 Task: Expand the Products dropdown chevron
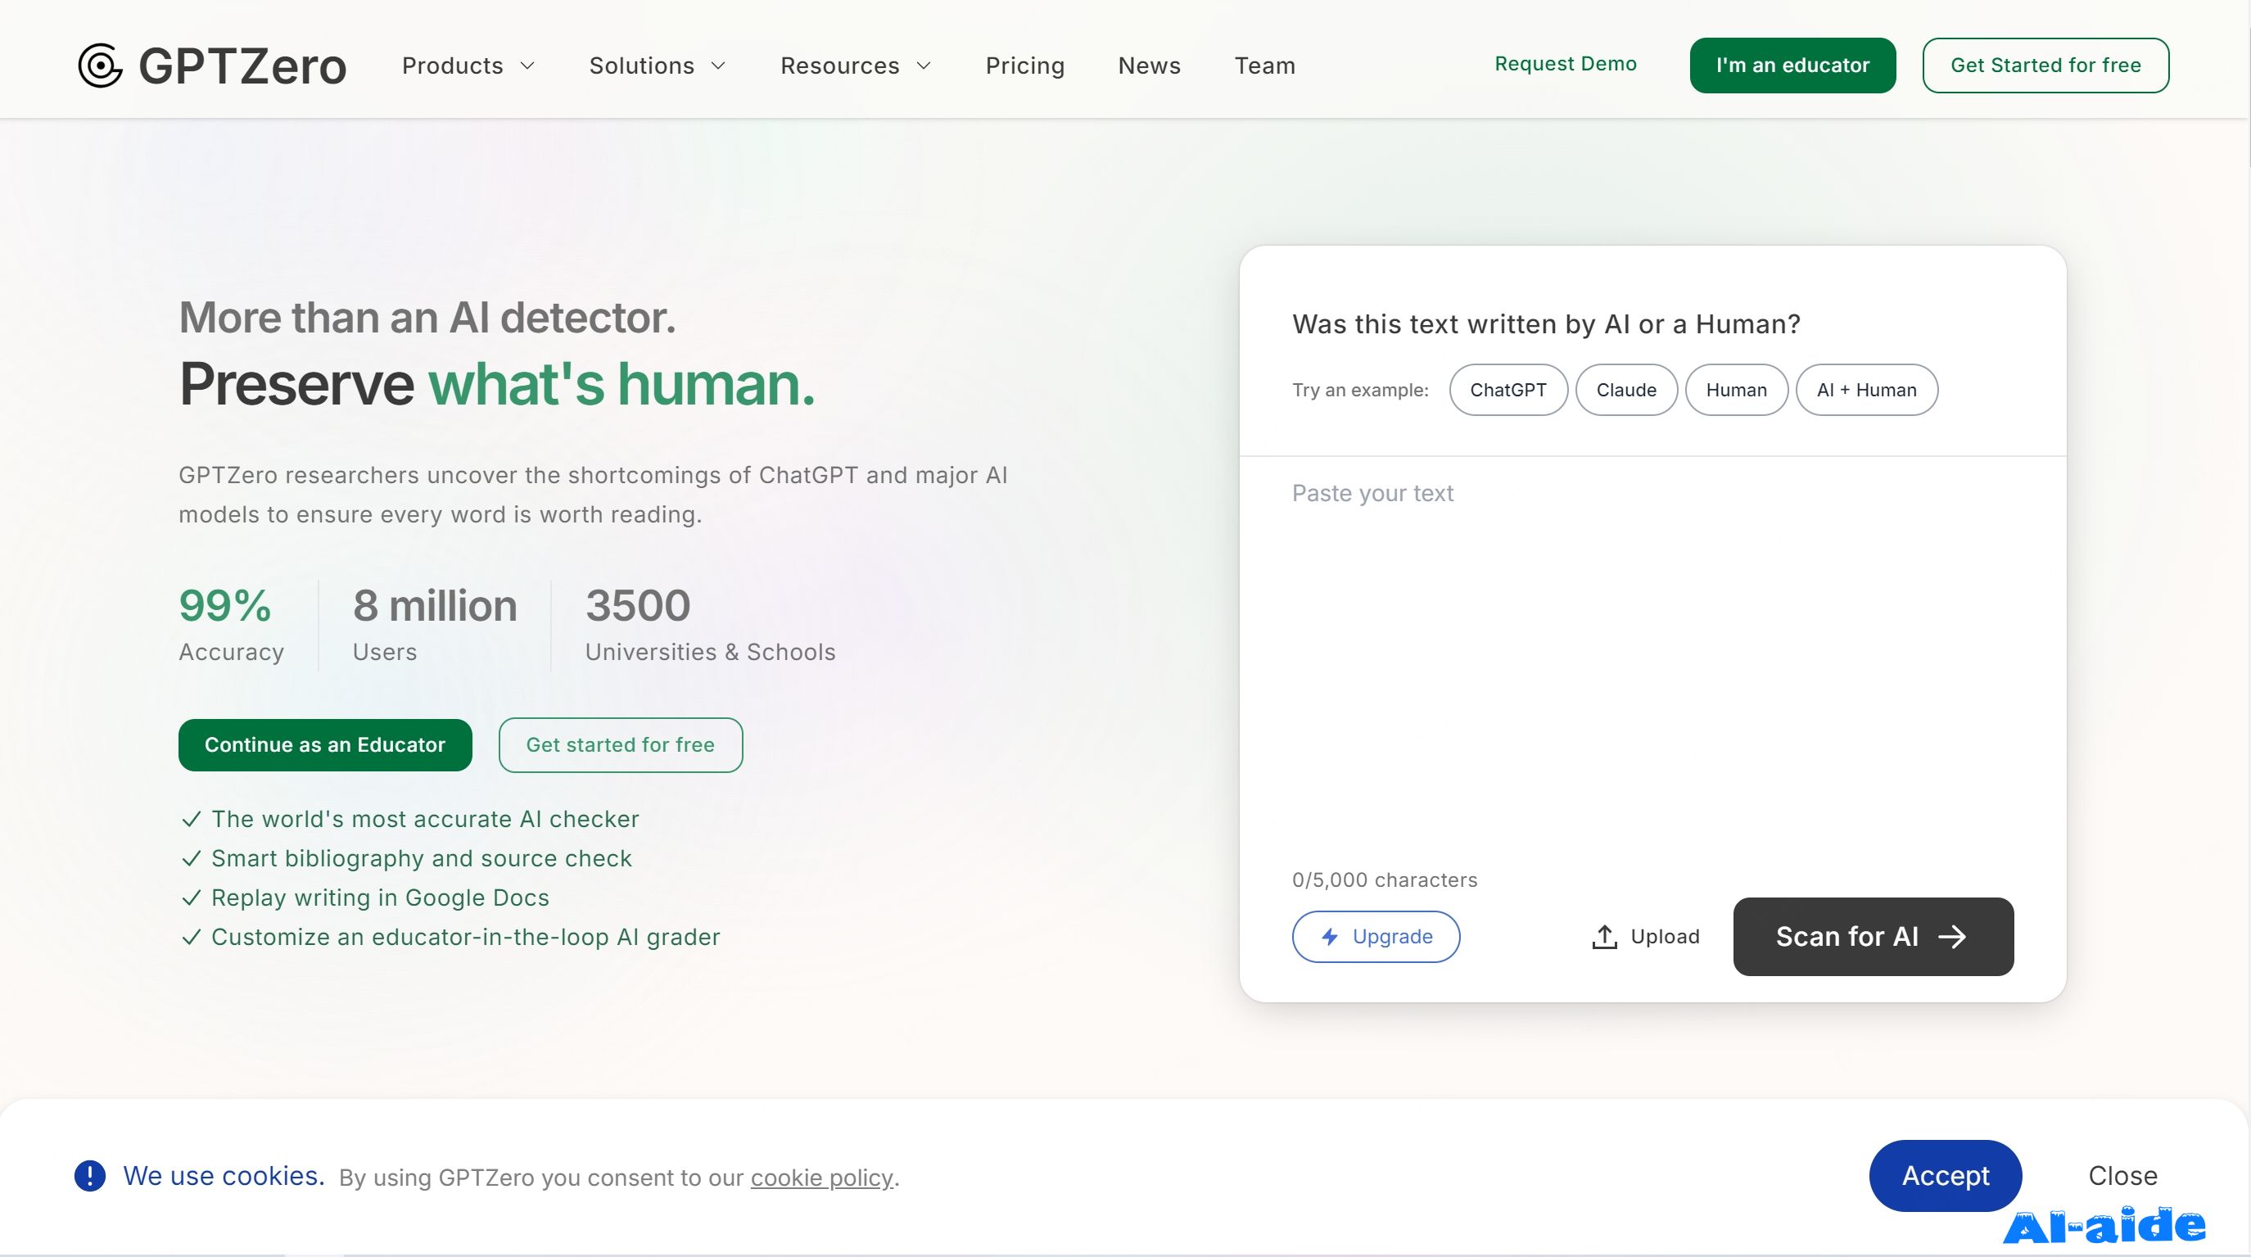tap(527, 66)
